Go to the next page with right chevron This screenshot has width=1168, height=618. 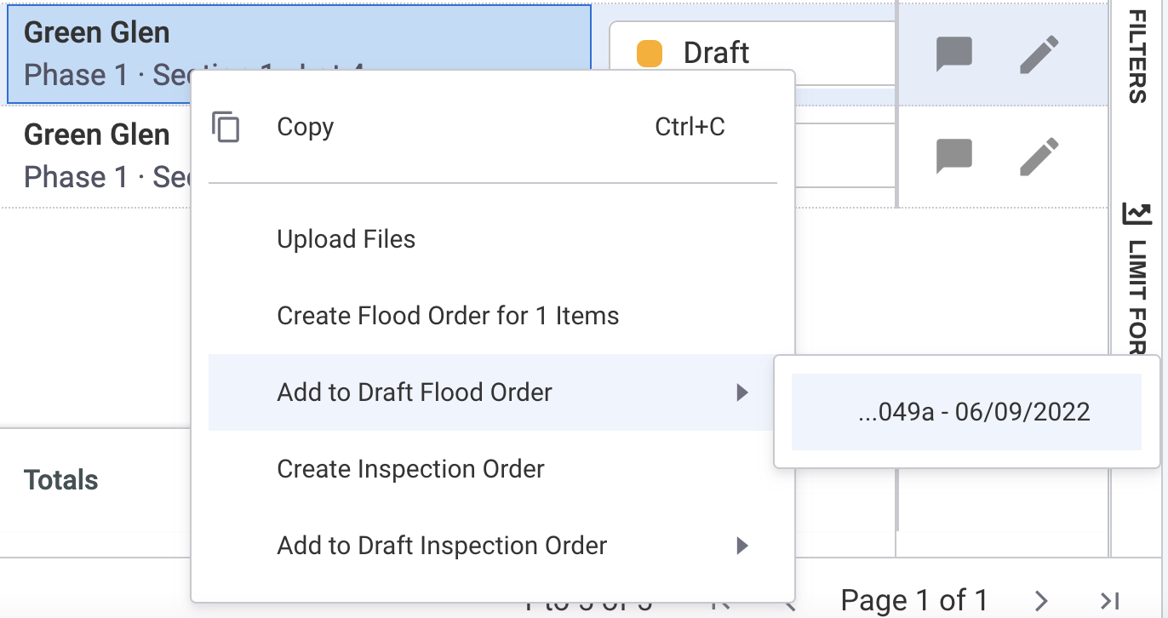tap(1042, 599)
